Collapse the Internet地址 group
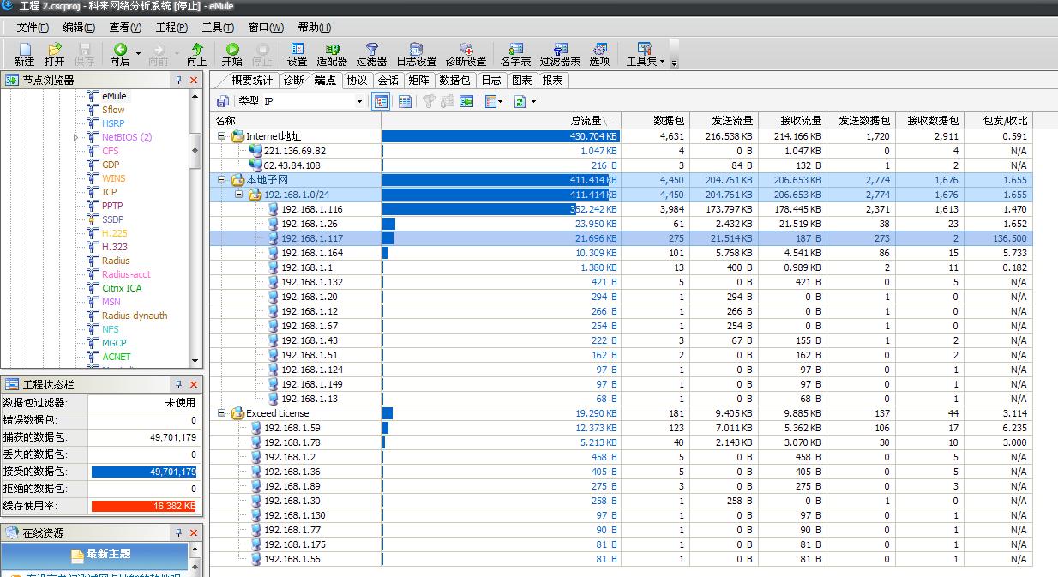The width and height of the screenshot is (1058, 577). [x=221, y=136]
